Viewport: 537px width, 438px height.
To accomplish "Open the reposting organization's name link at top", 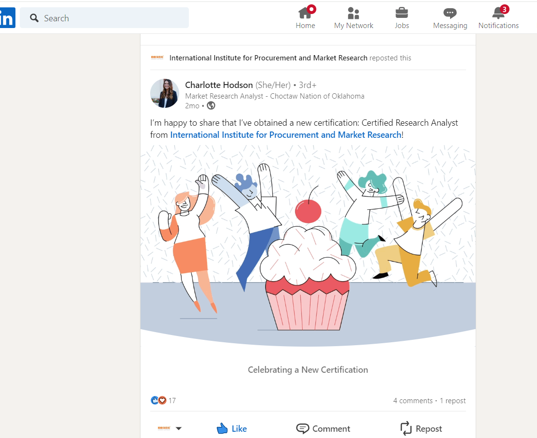I will [x=268, y=58].
